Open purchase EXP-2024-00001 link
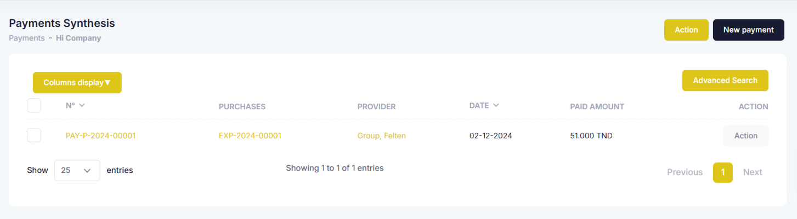 pyautogui.click(x=250, y=136)
